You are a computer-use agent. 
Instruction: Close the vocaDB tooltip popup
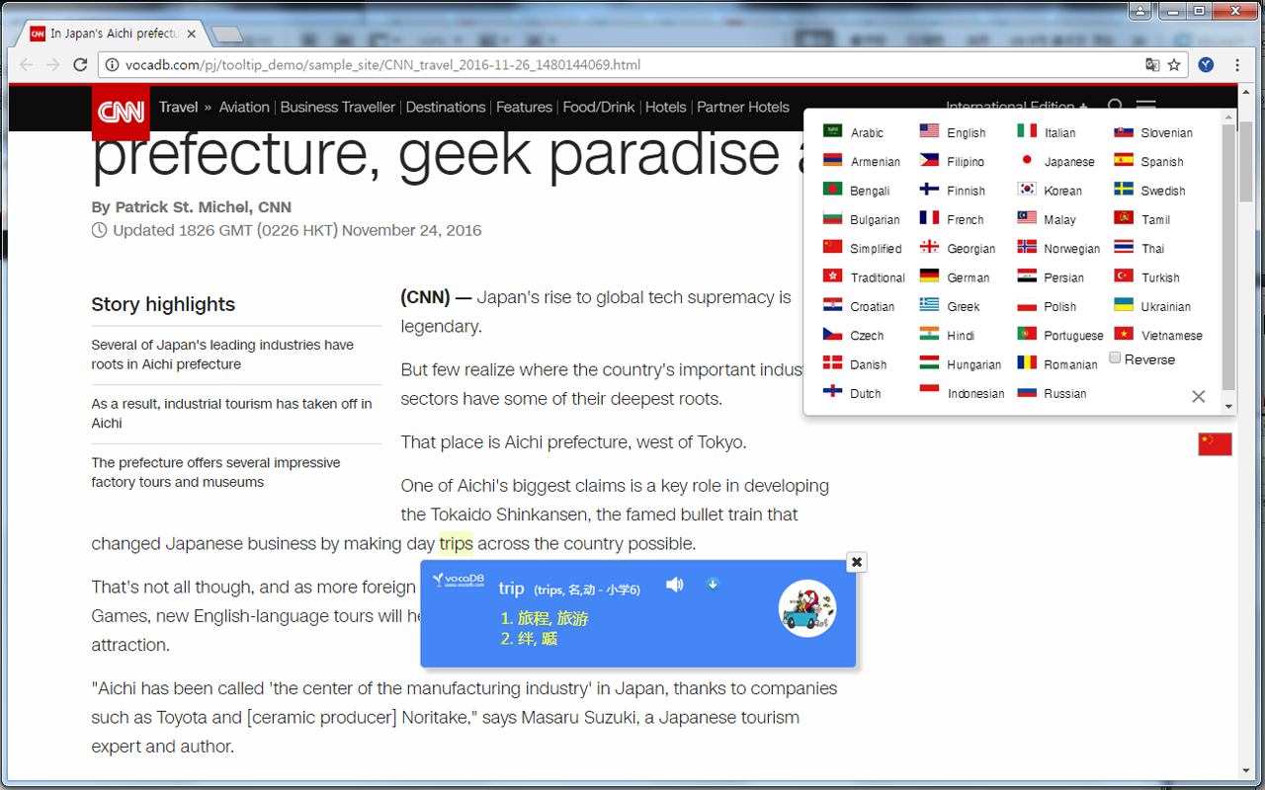click(857, 562)
